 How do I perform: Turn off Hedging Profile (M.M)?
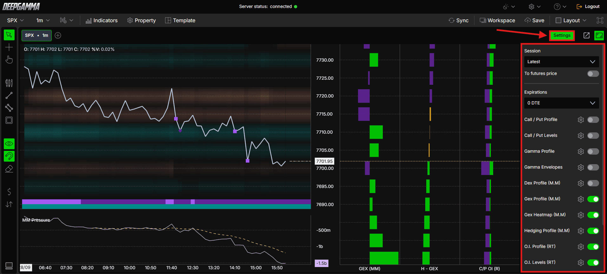pos(593,231)
